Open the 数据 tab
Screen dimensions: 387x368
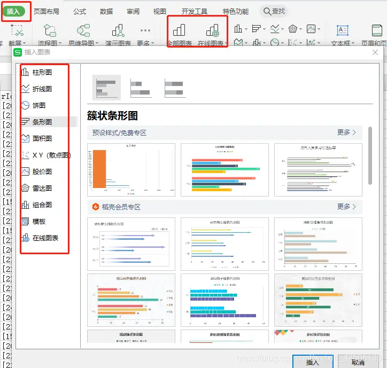point(106,11)
